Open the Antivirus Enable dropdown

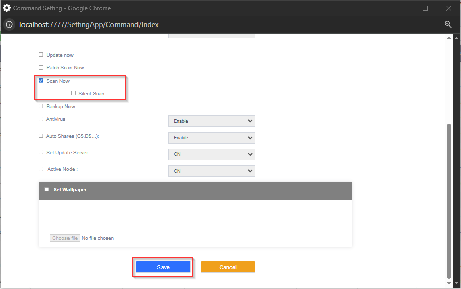tap(211, 121)
